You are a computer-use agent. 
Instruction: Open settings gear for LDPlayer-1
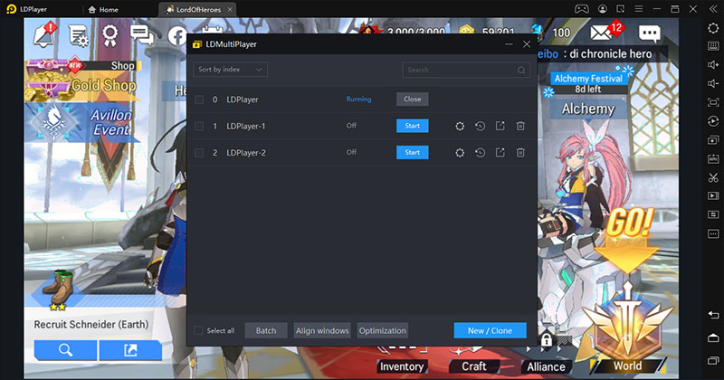[x=460, y=126]
